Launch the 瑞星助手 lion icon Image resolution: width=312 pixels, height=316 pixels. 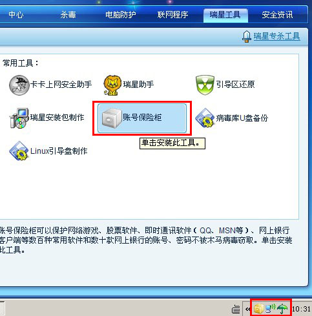coord(112,85)
